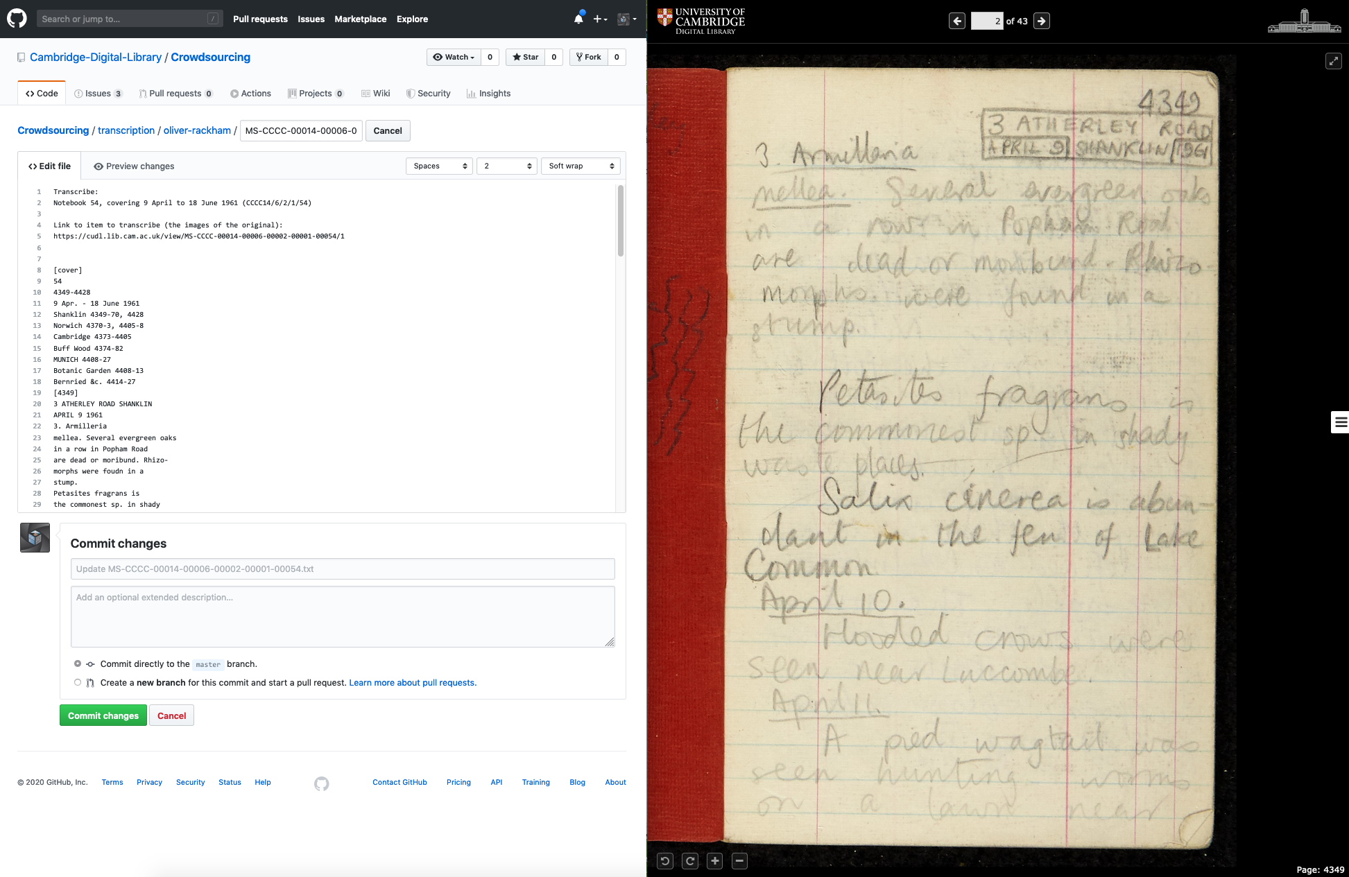The image size is (1349, 877).
Task: Open the Spaces indent mode dropdown
Action: [x=440, y=166]
